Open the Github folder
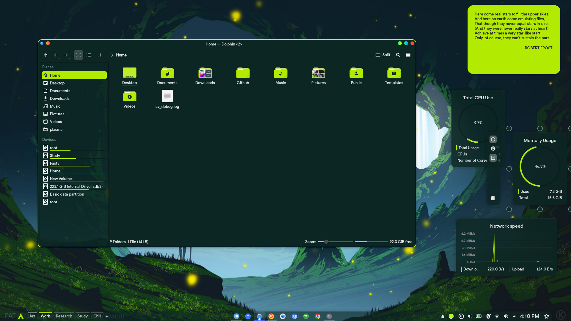This screenshot has width=571, height=321. point(243,76)
